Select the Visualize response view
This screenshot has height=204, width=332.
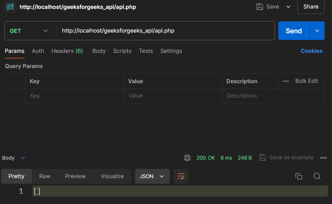(112, 176)
